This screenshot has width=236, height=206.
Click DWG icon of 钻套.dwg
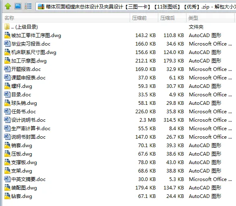coord(7,196)
